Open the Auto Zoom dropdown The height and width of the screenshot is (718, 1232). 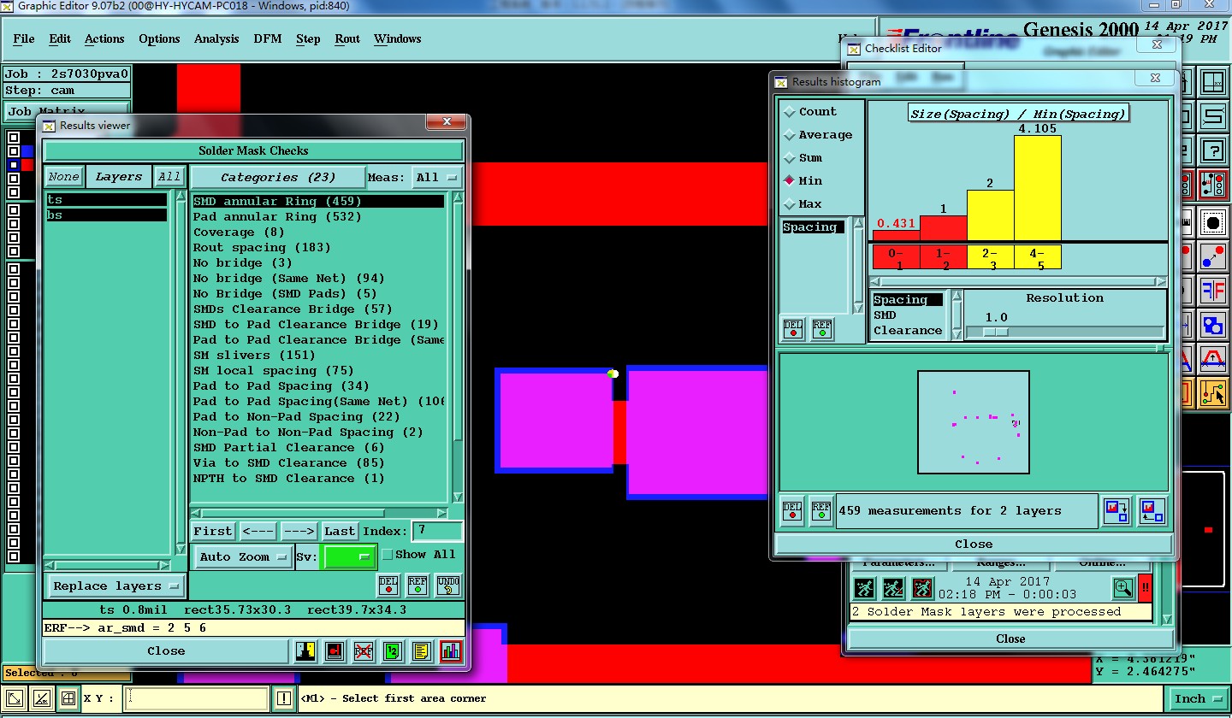243,557
